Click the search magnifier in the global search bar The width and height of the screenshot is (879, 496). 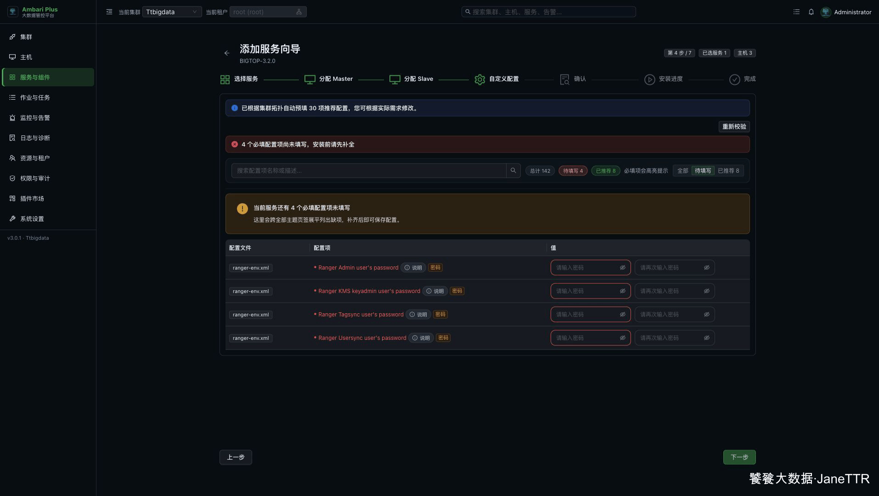tap(468, 12)
